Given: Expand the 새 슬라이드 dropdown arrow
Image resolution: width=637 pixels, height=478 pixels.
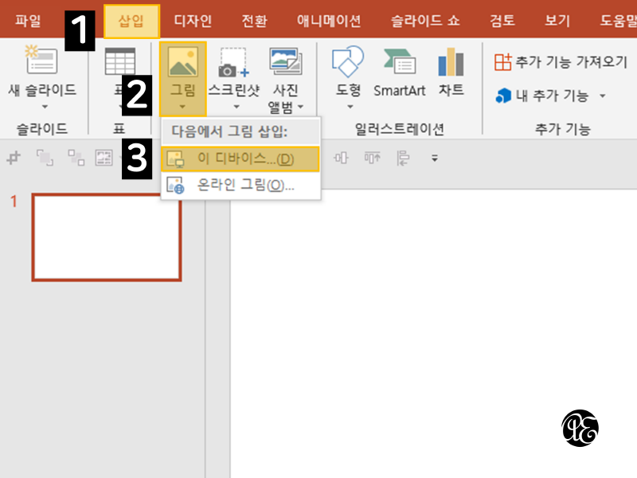Looking at the screenshot, I should click(45, 107).
